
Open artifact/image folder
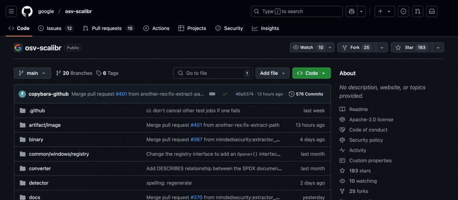(45, 125)
